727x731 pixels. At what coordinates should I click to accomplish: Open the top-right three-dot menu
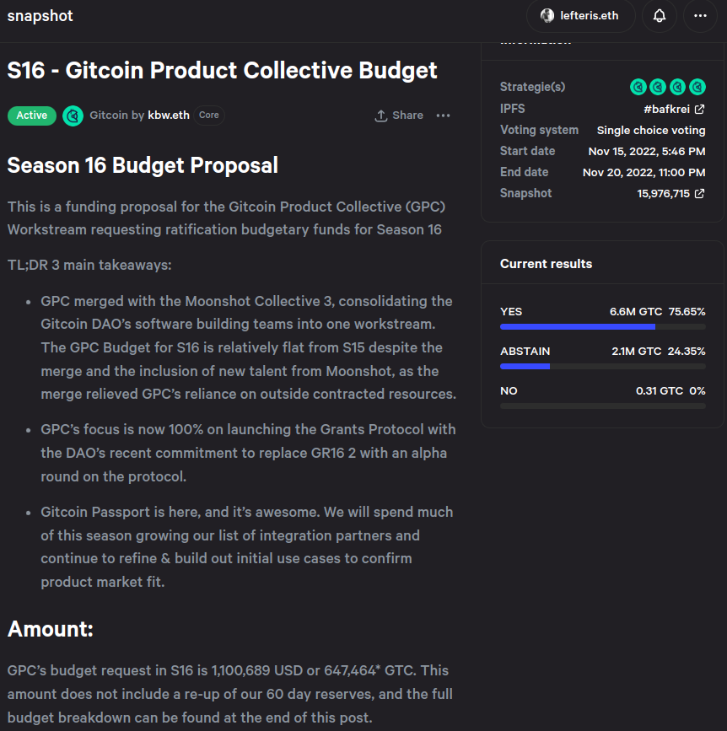700,16
